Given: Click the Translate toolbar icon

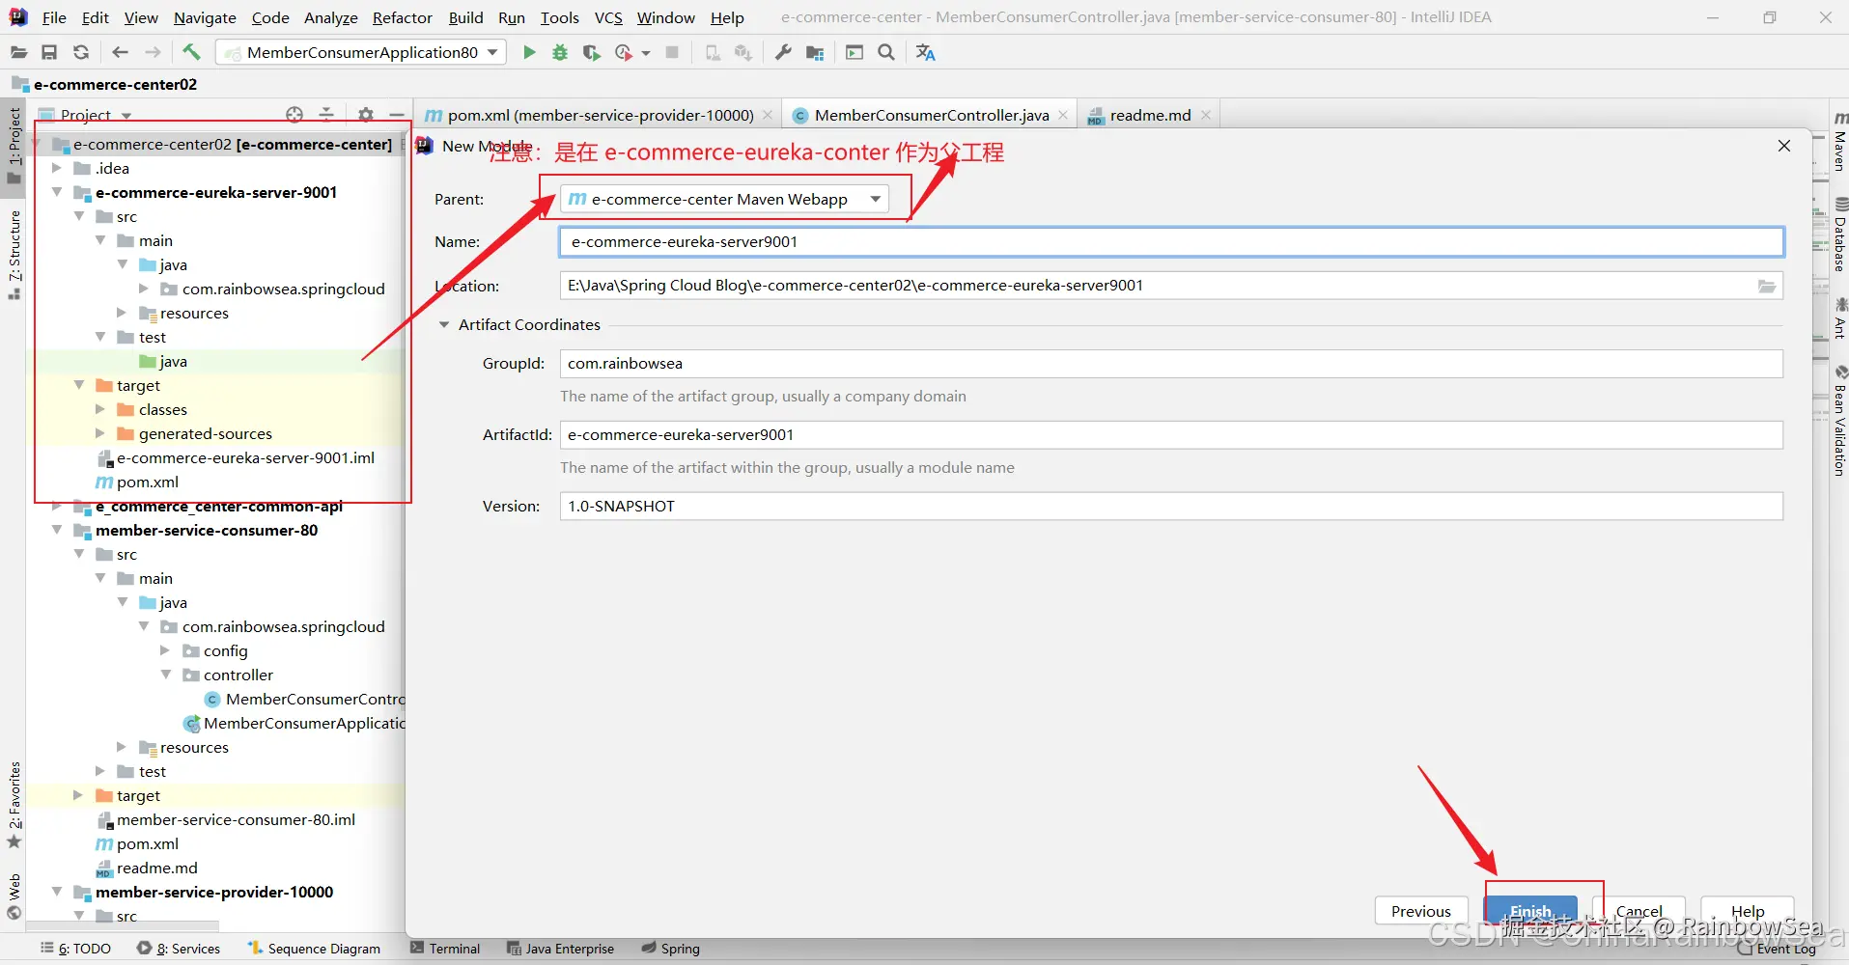Looking at the screenshot, I should 925,52.
